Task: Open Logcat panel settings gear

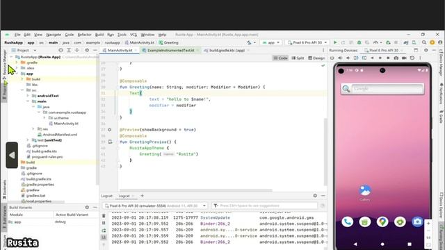Action: click(x=315, y=196)
